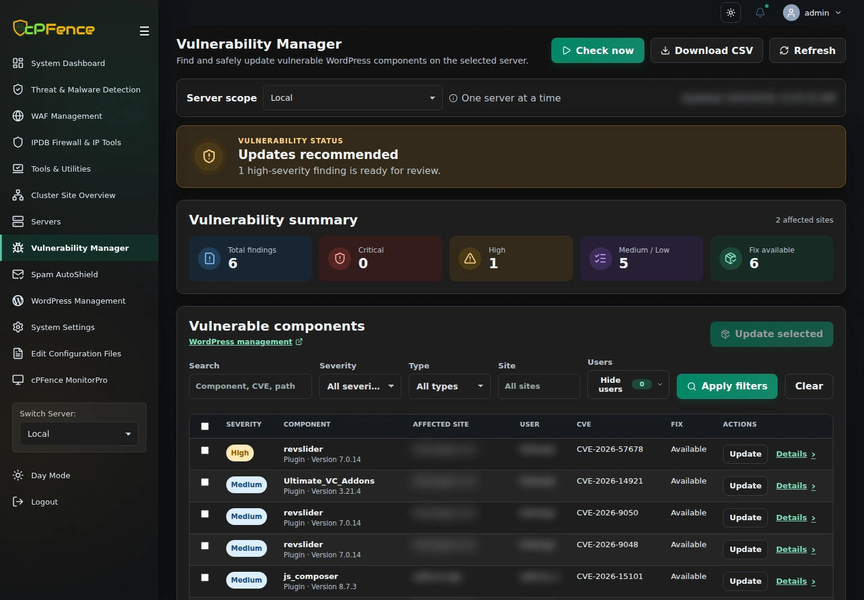Navigate to Cluster Site Overview

pos(79,195)
